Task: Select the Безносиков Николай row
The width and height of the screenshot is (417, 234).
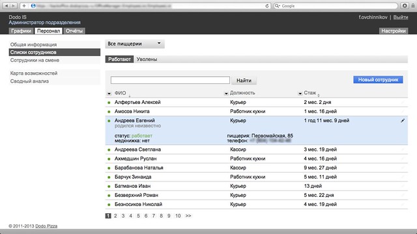Action: [x=256, y=205]
